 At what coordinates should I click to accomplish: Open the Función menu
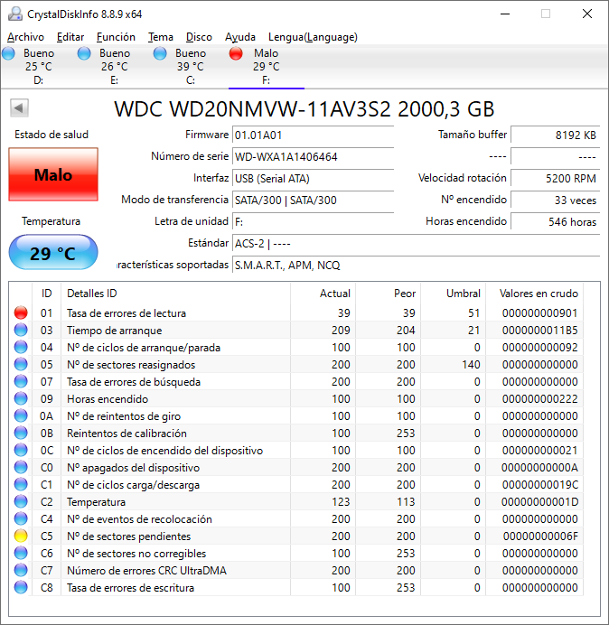tap(116, 37)
